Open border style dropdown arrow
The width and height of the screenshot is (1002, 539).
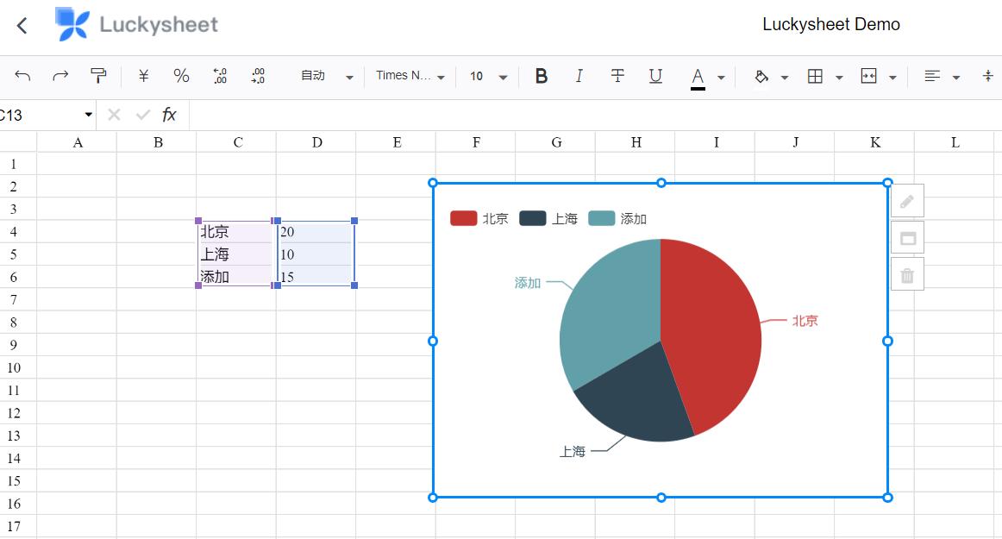839,78
